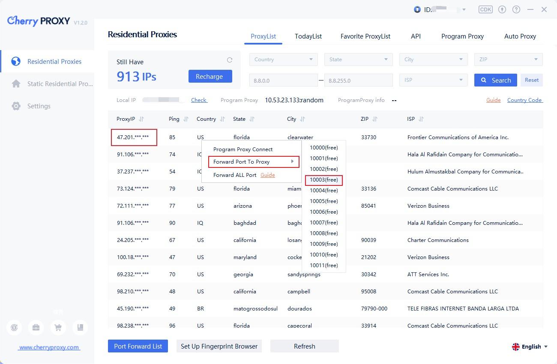Open the English language selector

click(530, 346)
